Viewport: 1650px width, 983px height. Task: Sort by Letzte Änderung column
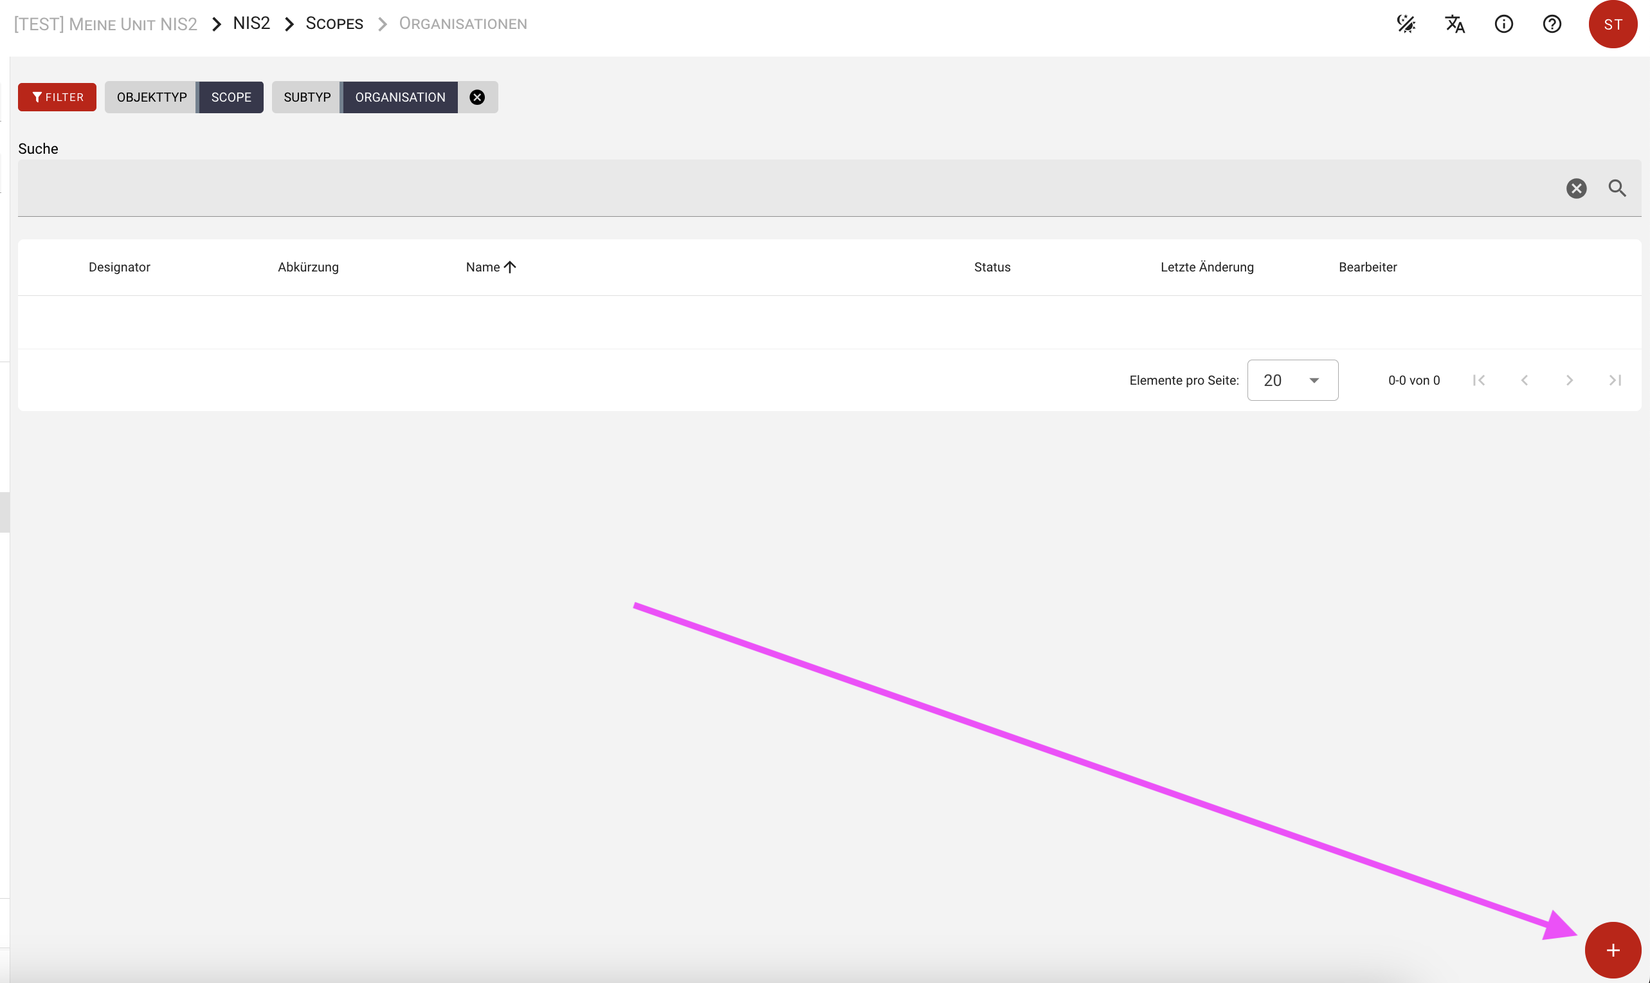pyautogui.click(x=1206, y=267)
